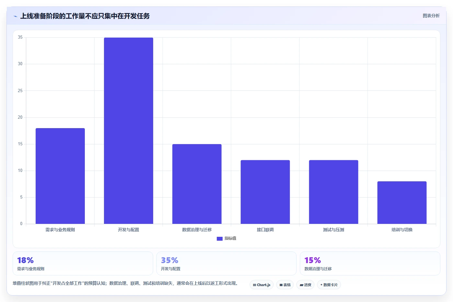453x302 pixels.
Task: Select the 开发与配置 bar
Action: click(x=129, y=131)
